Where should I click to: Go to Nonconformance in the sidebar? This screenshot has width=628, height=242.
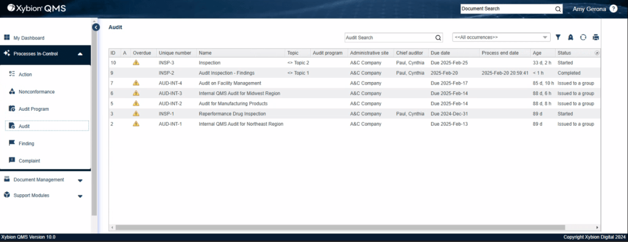(36, 92)
